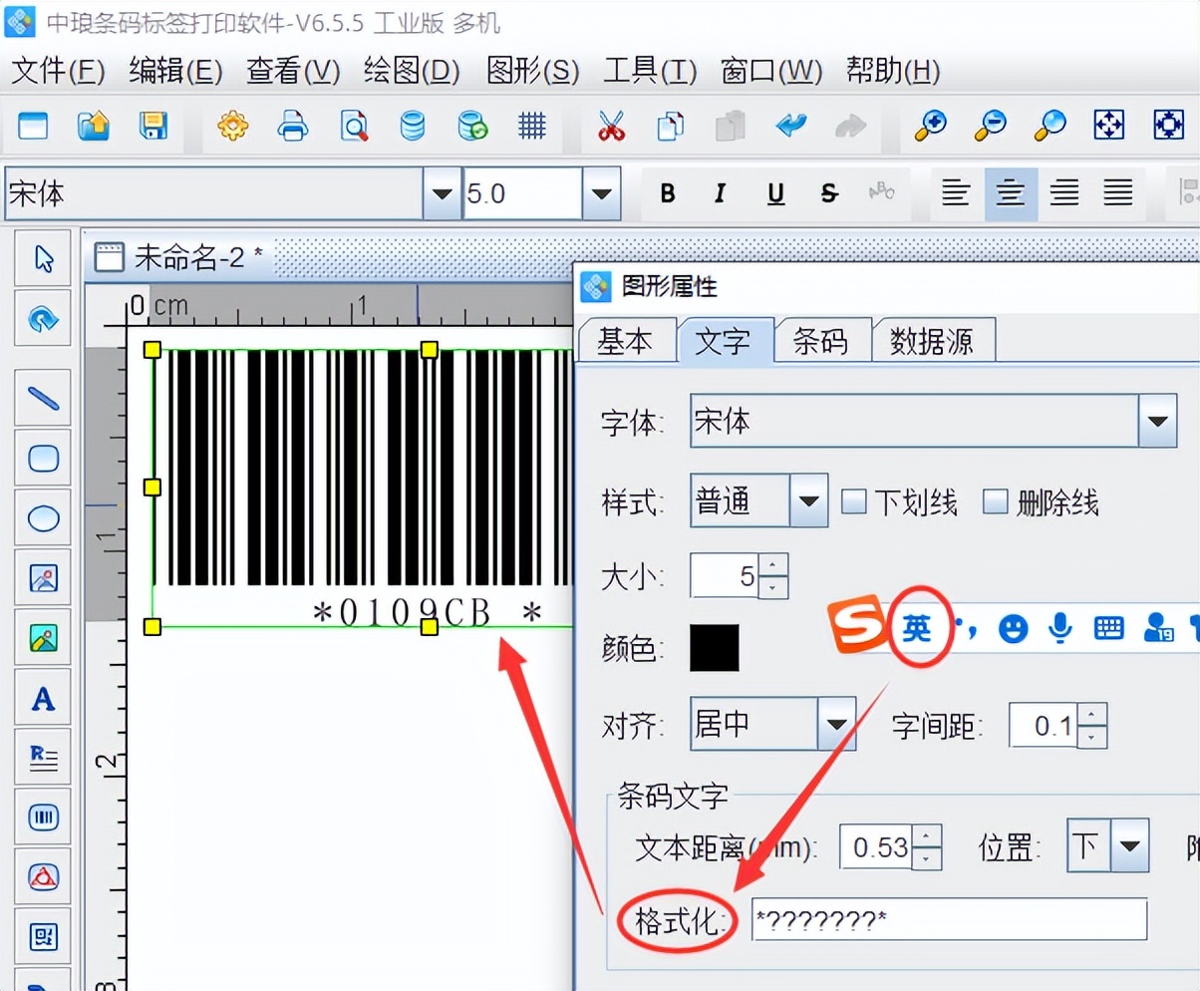
Task: Select the arrow selection tool
Action: [43, 257]
